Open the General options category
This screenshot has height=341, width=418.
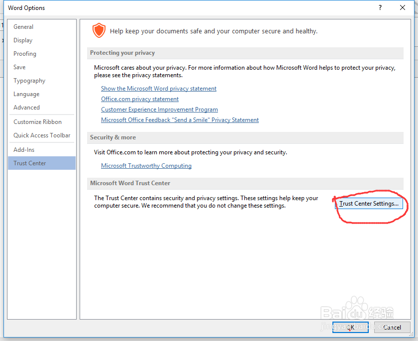42,27
